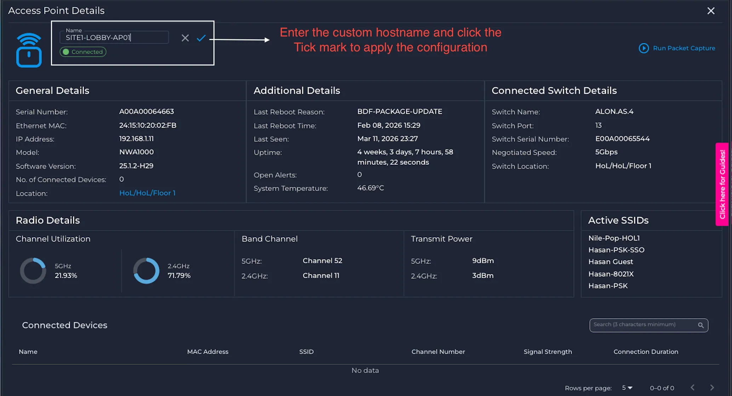Sort by the Name column header
This screenshot has height=396, width=732.
tap(28, 352)
